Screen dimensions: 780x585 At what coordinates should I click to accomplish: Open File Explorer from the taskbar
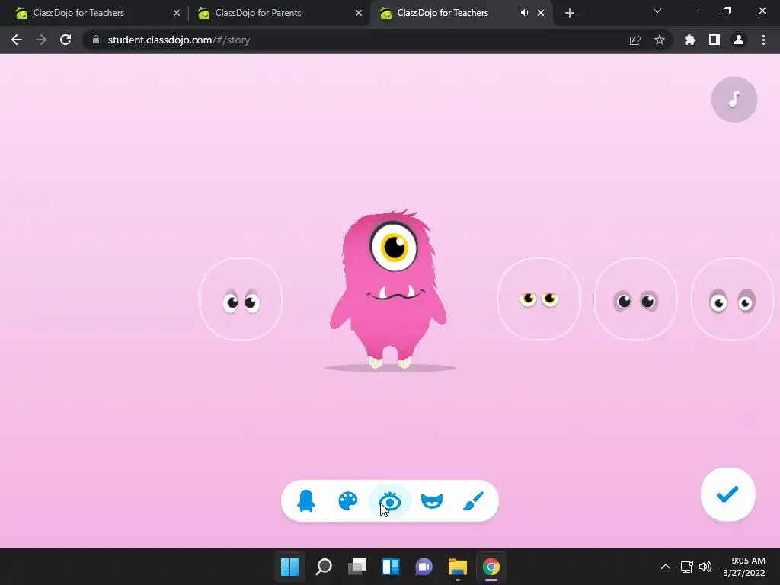[458, 567]
